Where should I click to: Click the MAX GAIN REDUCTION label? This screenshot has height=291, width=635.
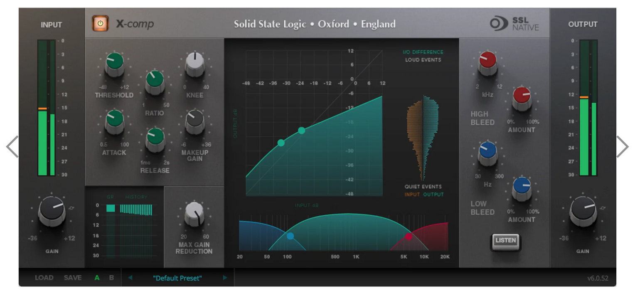click(194, 248)
